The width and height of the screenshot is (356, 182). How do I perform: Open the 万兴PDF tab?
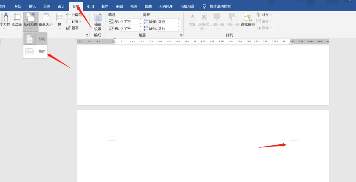point(166,6)
